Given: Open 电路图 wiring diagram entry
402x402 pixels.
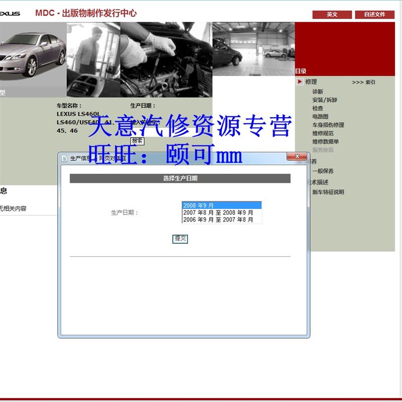Looking at the screenshot, I should 320,117.
